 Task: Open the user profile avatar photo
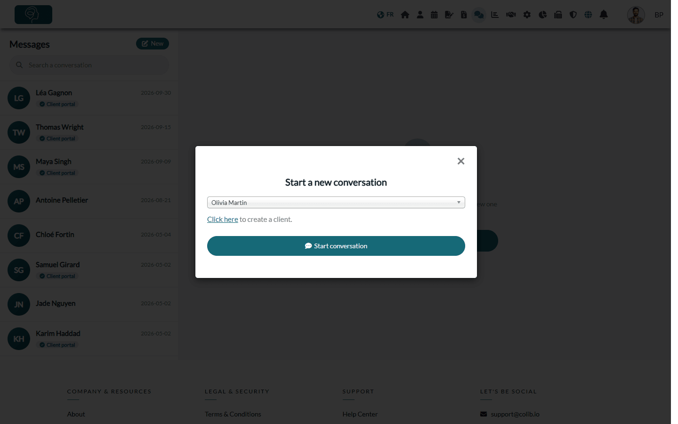[x=636, y=15]
